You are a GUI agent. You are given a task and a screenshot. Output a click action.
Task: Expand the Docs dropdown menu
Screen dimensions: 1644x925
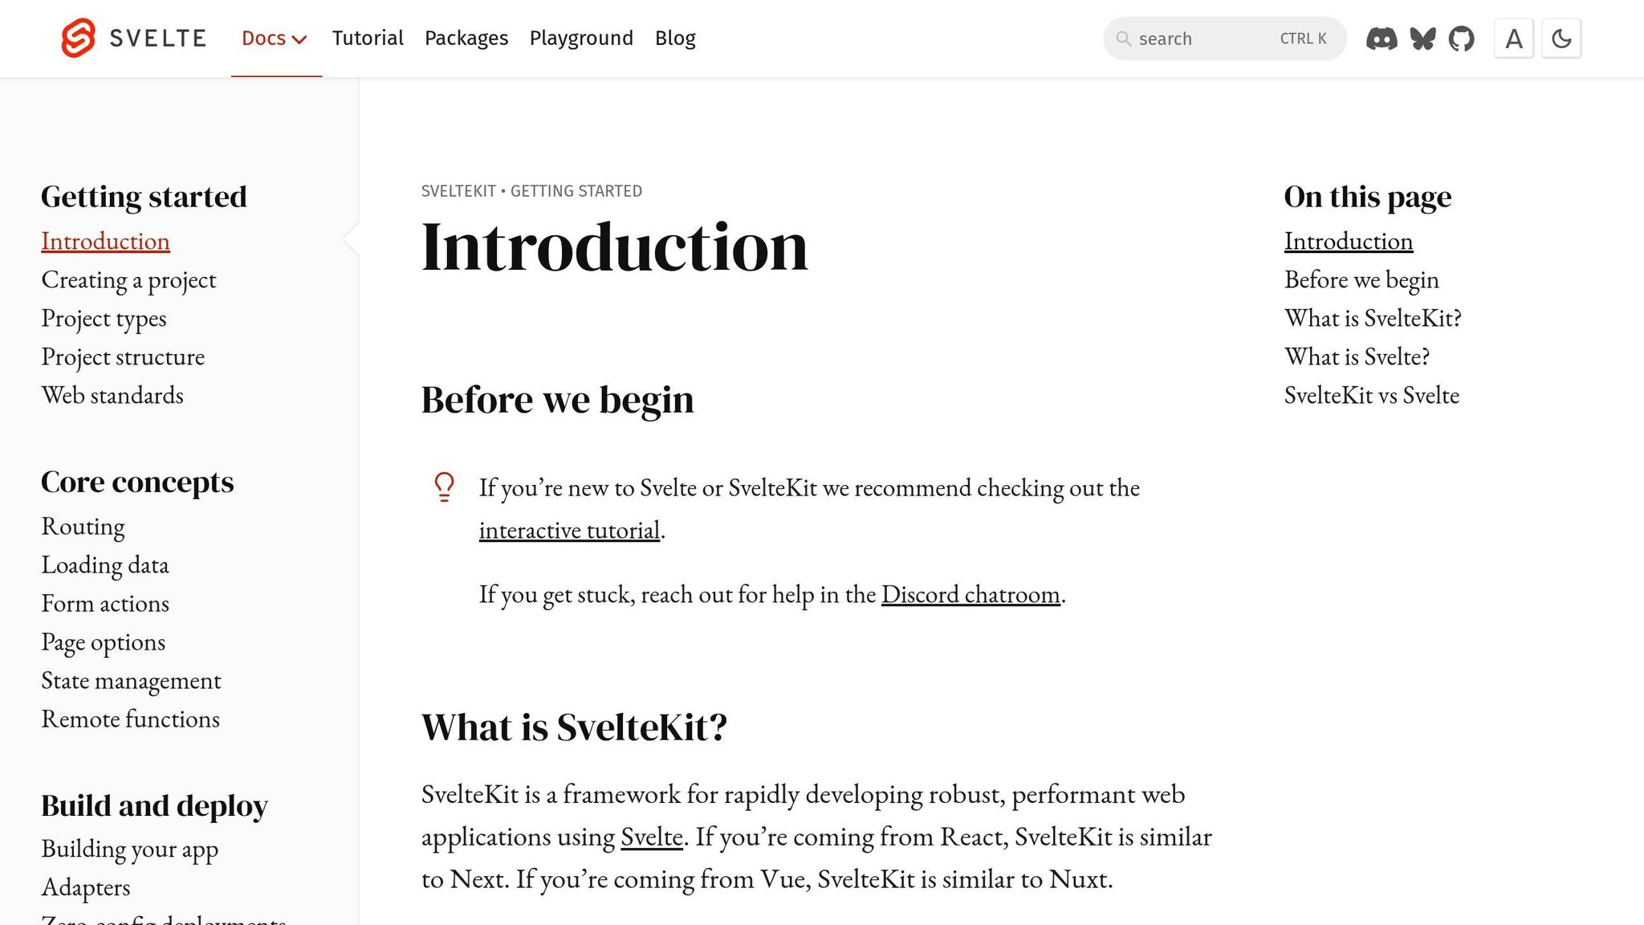click(275, 38)
